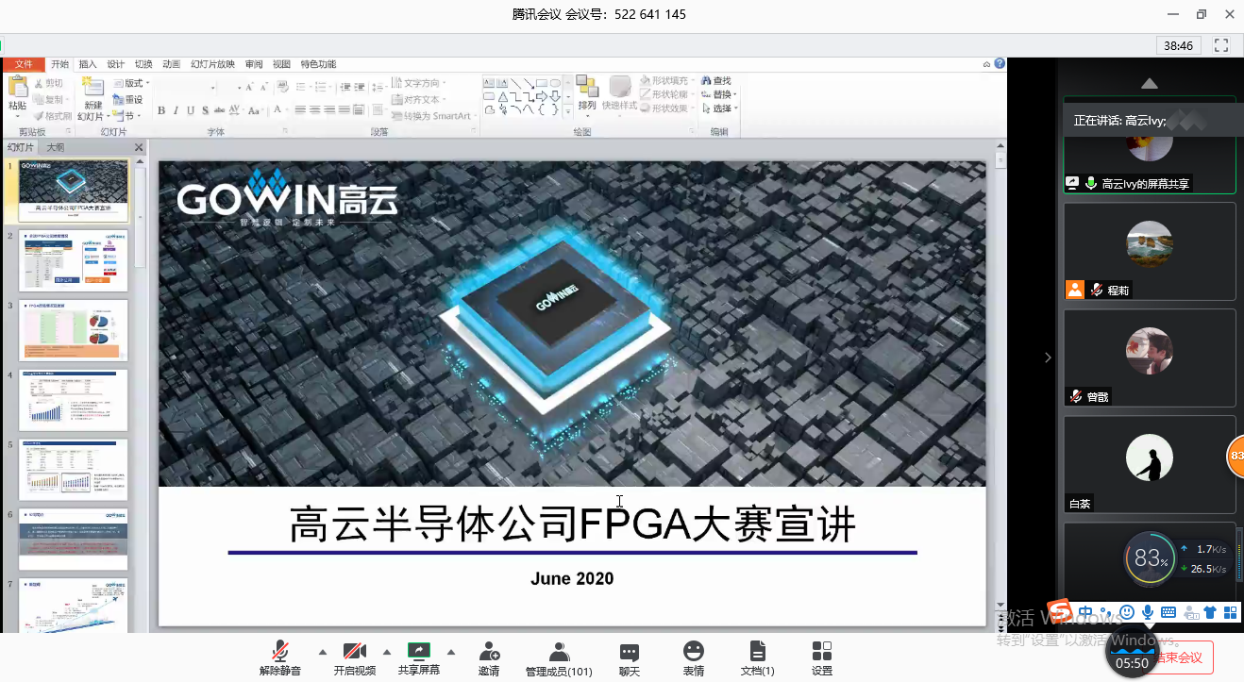Click the 共享屏幕 share screen icon

tap(418, 652)
